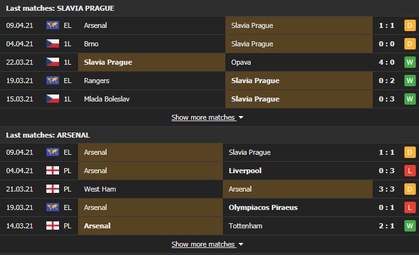Open the Olympiacos Piraeus team link
The width and height of the screenshot is (419, 255).
263,207
